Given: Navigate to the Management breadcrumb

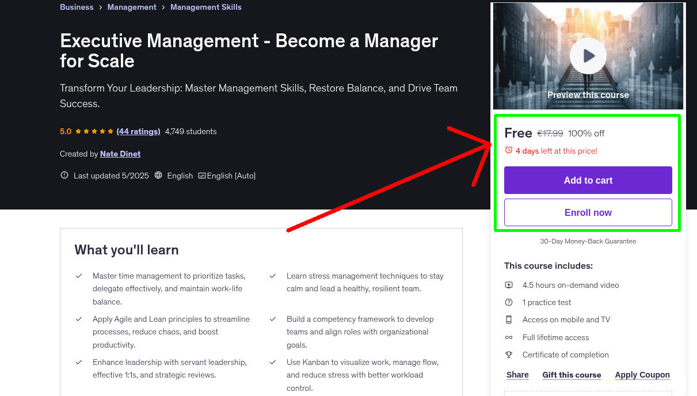Looking at the screenshot, I should pos(132,7).
